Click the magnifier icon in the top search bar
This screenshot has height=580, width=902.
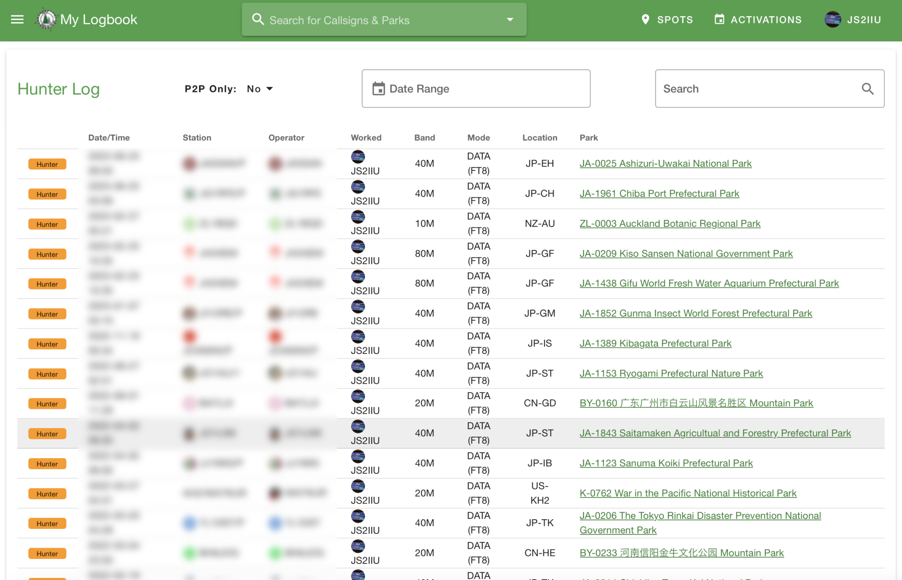(258, 19)
